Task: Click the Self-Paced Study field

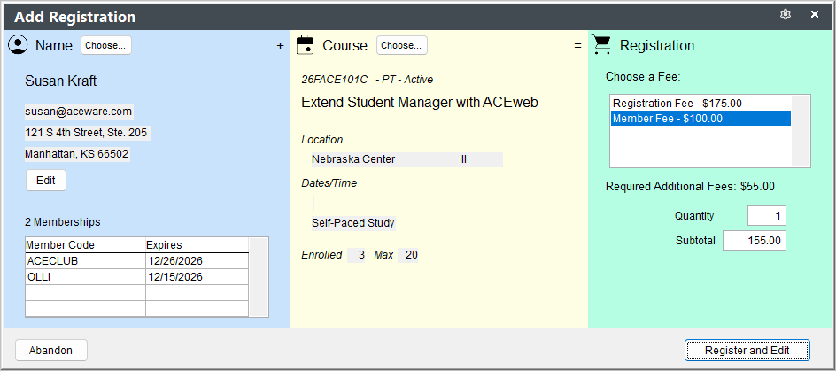Action: [x=353, y=223]
